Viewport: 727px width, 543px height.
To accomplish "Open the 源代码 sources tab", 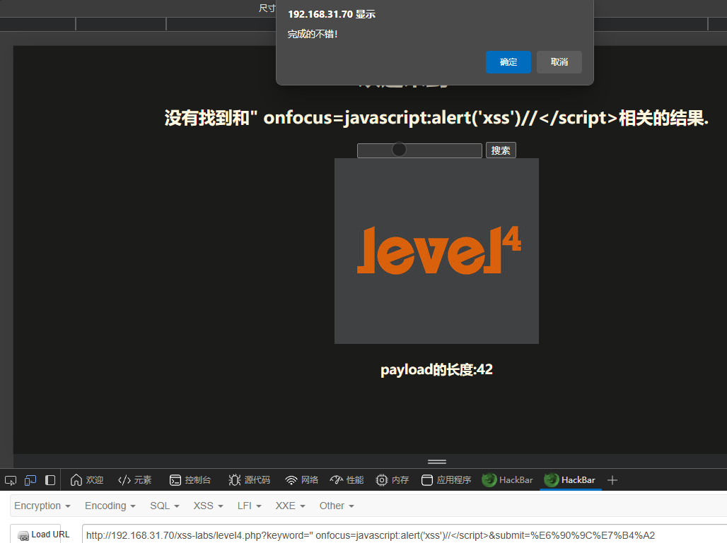I will [x=249, y=480].
